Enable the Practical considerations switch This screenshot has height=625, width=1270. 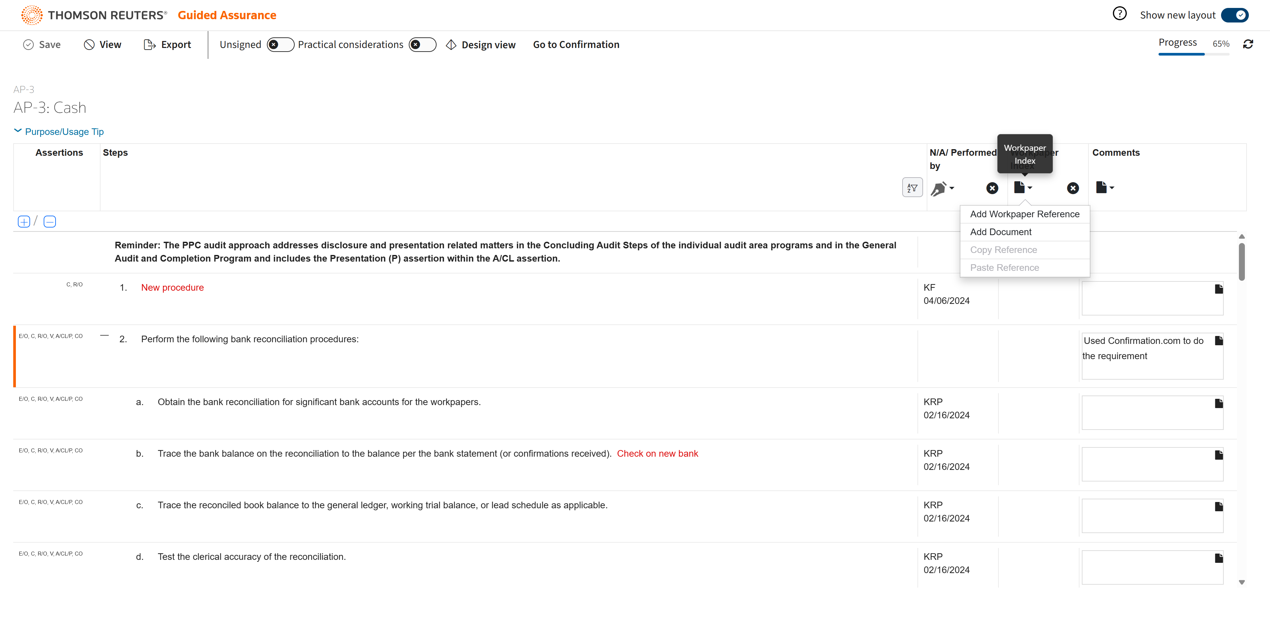click(x=422, y=45)
